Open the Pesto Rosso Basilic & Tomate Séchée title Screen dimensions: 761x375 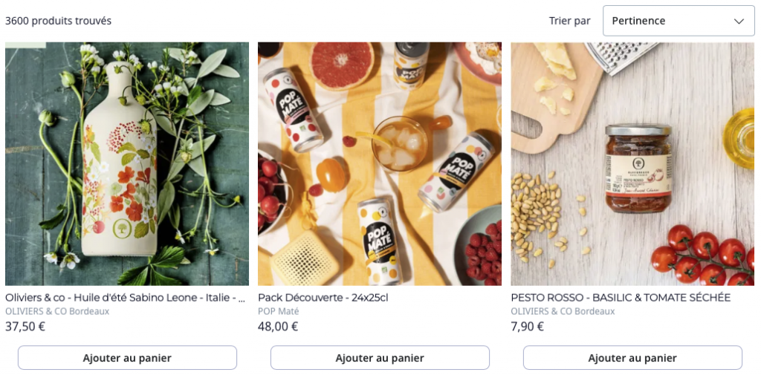pyautogui.click(x=621, y=298)
